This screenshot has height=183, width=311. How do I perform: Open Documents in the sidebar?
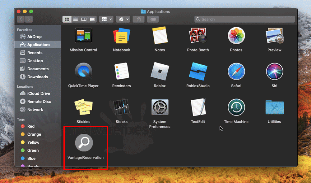pyautogui.click(x=38, y=69)
